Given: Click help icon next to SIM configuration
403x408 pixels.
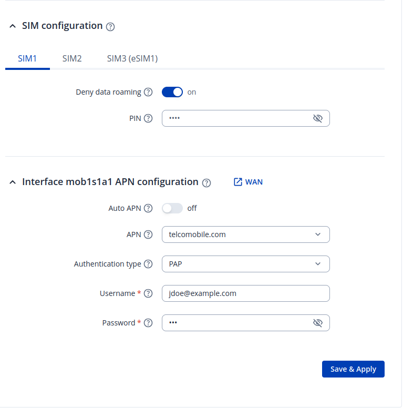Looking at the screenshot, I should (x=110, y=26).
